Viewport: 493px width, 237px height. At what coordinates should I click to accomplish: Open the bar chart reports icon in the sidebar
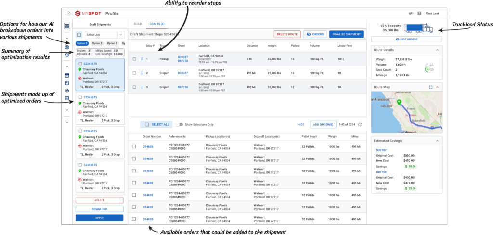click(x=67, y=98)
